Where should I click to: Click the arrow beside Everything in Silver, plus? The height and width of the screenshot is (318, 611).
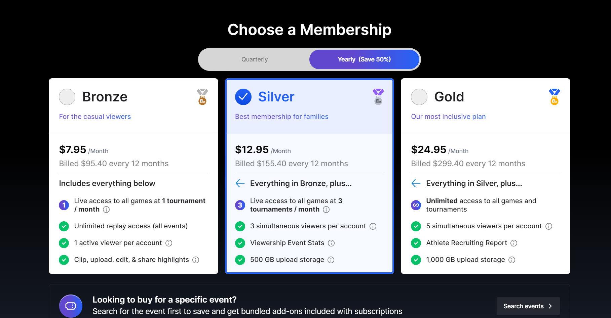[416, 183]
